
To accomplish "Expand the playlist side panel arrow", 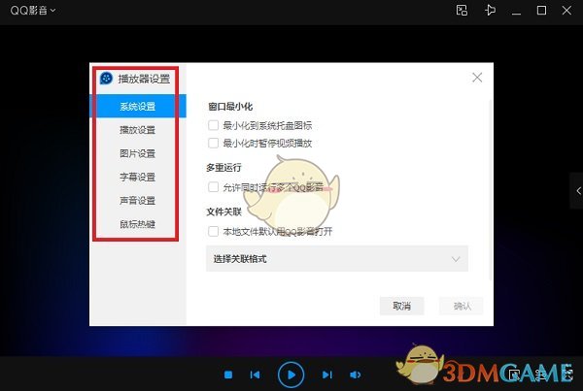I will (577, 191).
